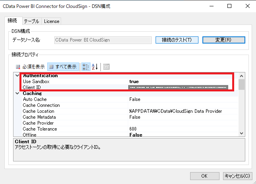Viewport: 256px width, 184px height.
Task: Click the property pages icon
Action: [106, 67]
